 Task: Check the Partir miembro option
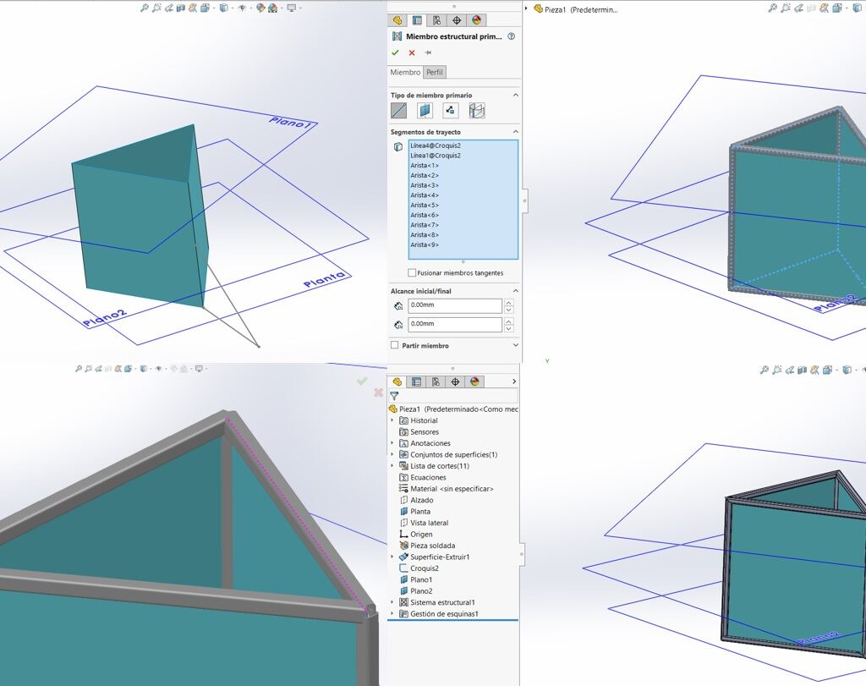pyautogui.click(x=395, y=345)
